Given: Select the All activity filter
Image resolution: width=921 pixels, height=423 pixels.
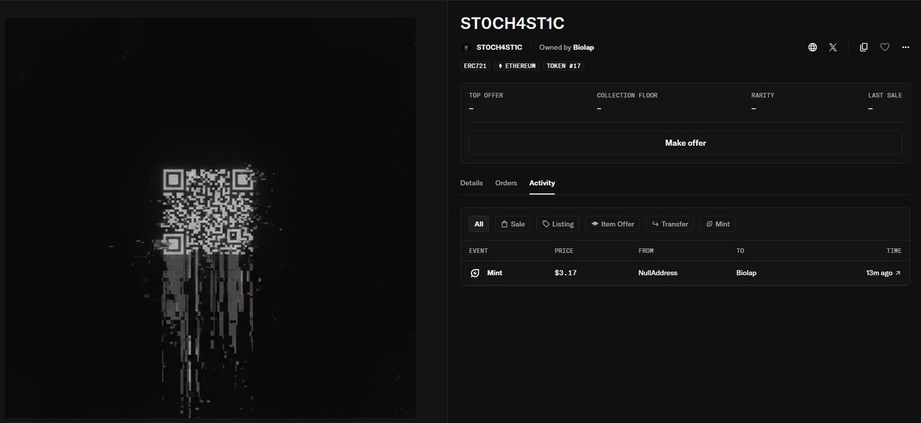Looking at the screenshot, I should (479, 224).
